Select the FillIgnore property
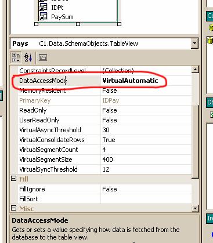 tap(32, 189)
